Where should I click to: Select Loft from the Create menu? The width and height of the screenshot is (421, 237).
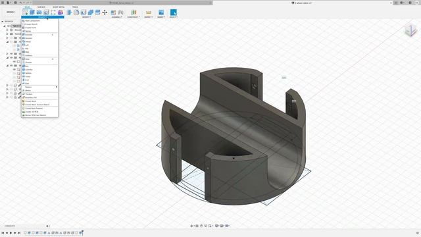[39, 45]
